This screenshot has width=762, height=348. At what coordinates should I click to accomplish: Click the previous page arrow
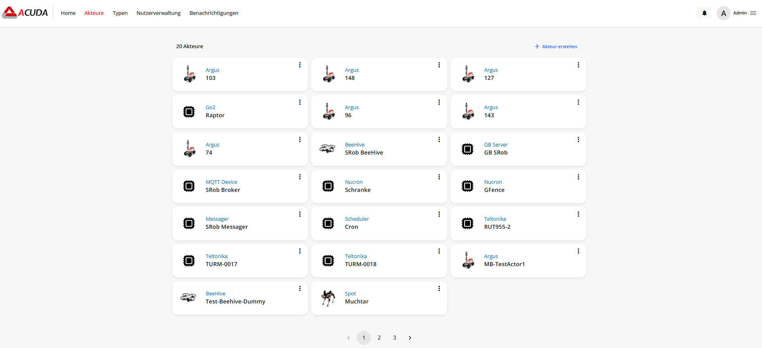tap(348, 338)
